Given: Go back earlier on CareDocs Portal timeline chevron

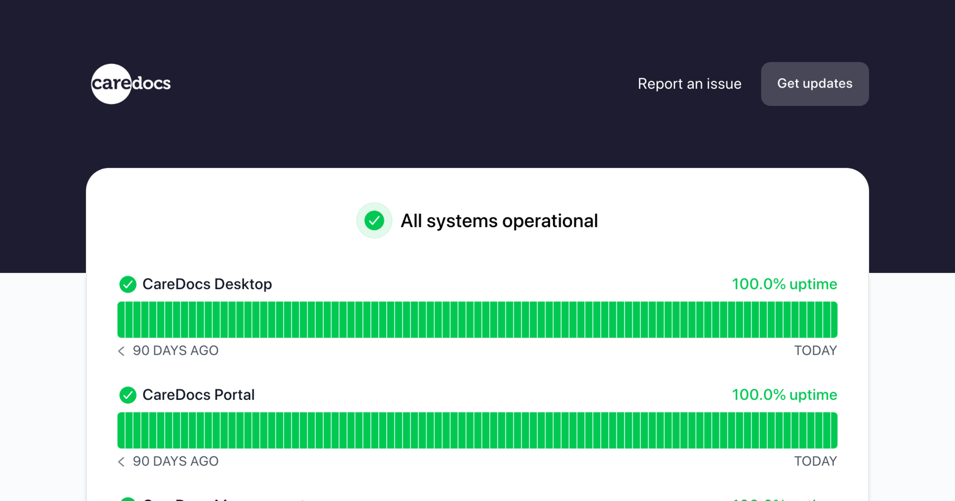Looking at the screenshot, I should click(121, 461).
